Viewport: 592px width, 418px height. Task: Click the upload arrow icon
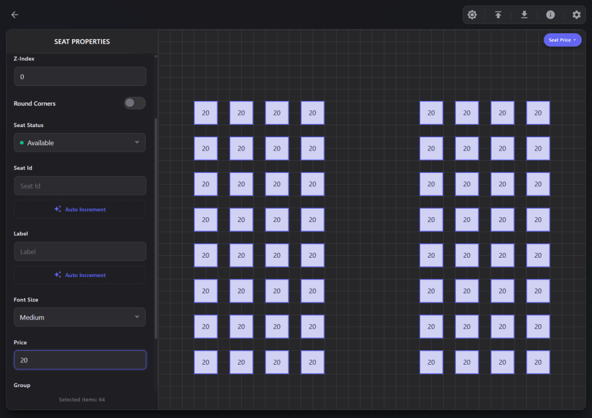click(498, 15)
